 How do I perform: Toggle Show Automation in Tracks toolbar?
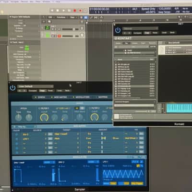pyautogui.click(x=91, y=17)
